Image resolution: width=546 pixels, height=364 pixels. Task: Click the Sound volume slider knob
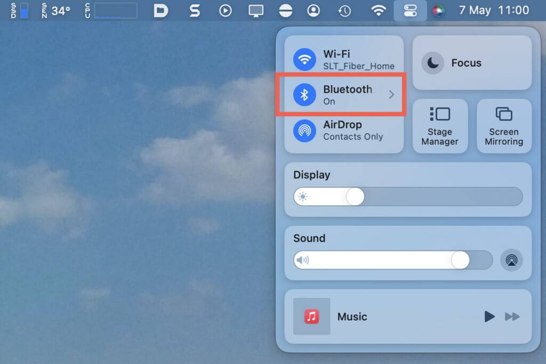(x=460, y=260)
